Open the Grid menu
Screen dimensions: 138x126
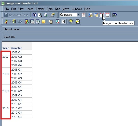58,9
